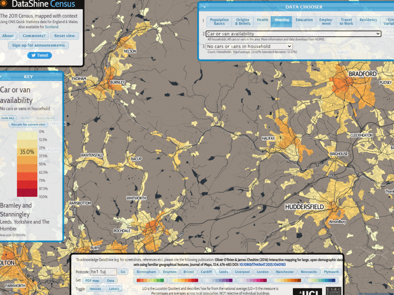Select the red-to-green colour ramp

[x=150, y=280]
